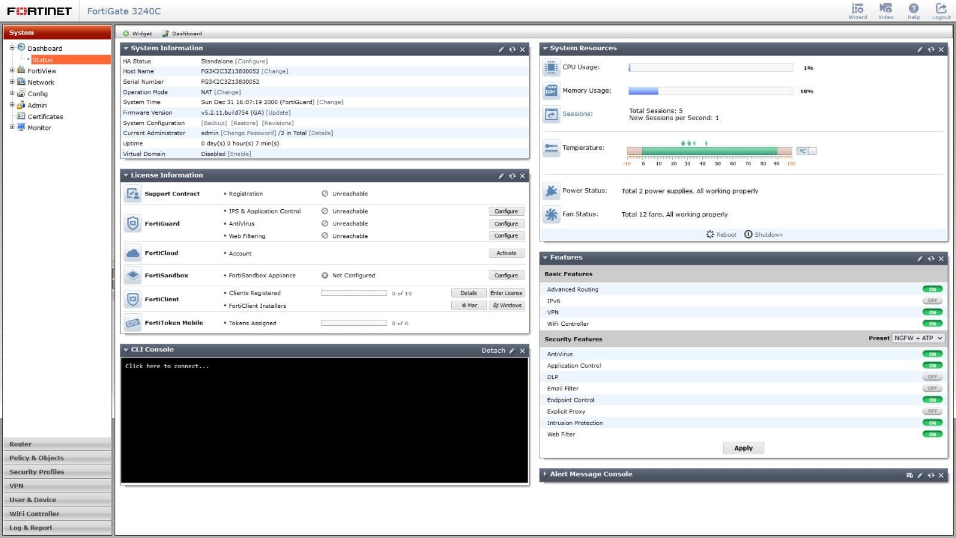956x538 pixels.
Task: Click the temperature gauge bar
Action: pyautogui.click(x=709, y=151)
